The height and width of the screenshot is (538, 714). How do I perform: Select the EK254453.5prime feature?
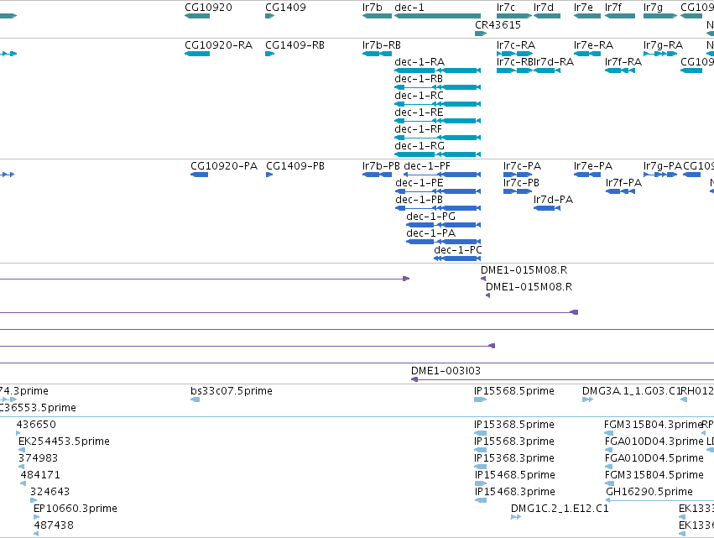[22, 450]
